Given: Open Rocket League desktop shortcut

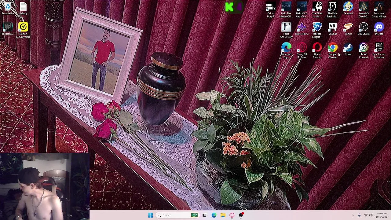Looking at the screenshot, I should tap(317, 30).
